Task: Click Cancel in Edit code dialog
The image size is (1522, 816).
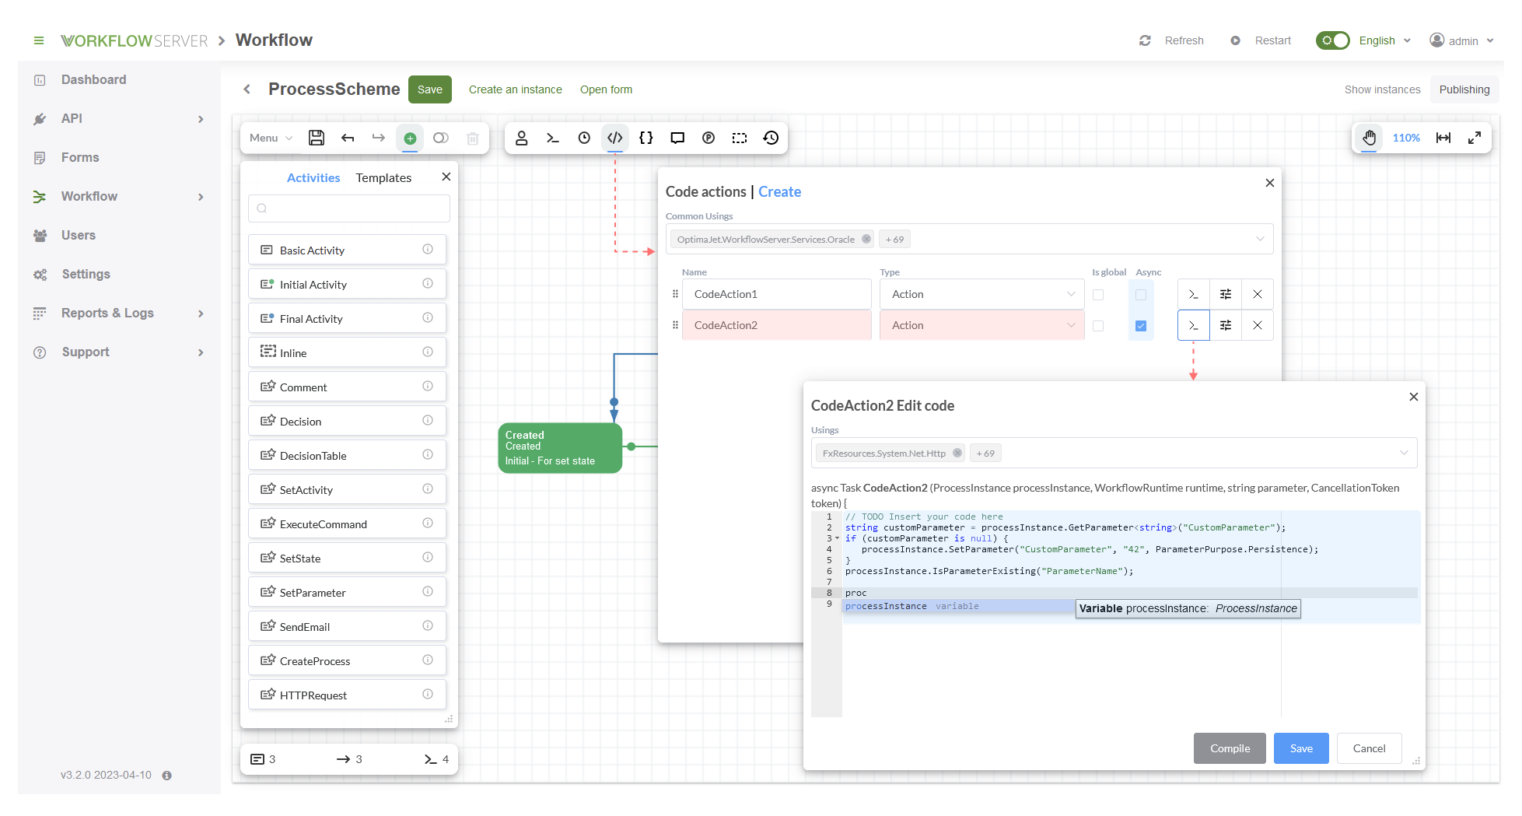Action: pos(1369,748)
